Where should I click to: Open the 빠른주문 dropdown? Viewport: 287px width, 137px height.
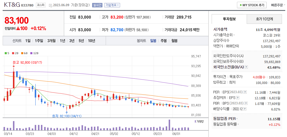[x=278, y=5]
